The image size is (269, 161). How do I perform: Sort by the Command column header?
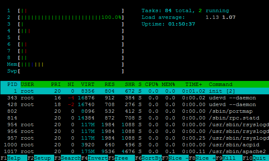tap(221, 84)
